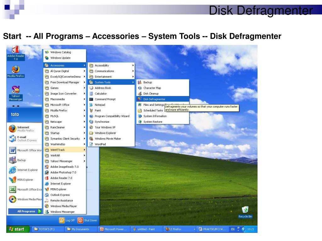Select Remote Assistance in All Programs

(x=65, y=201)
